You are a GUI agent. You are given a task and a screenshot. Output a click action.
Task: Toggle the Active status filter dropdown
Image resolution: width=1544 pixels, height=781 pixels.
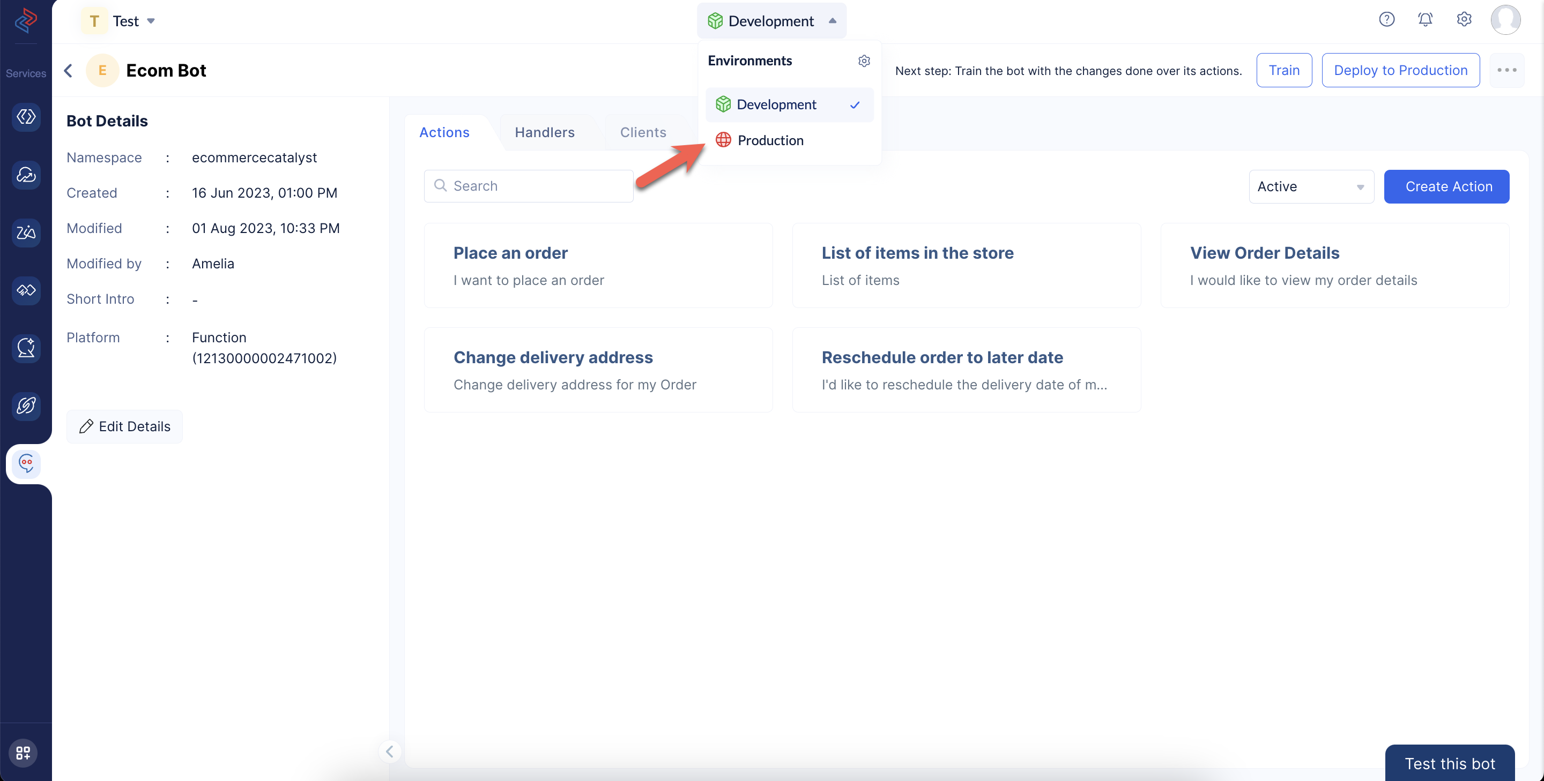[1311, 186]
